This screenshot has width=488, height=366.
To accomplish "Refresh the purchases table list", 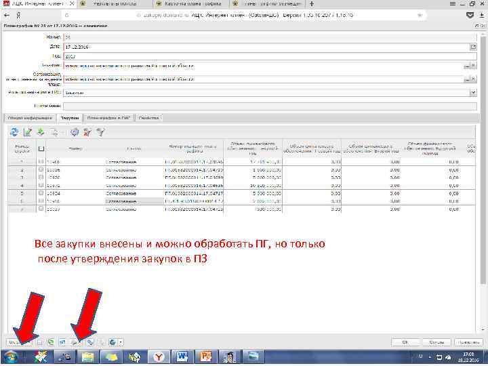I will (14, 132).
